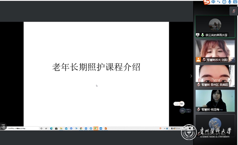
Task: Click the screen share icon beside 侯云英
Action: (x=198, y=35)
